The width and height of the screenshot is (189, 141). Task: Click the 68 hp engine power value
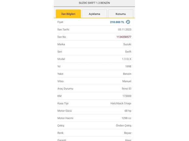coord(128,111)
